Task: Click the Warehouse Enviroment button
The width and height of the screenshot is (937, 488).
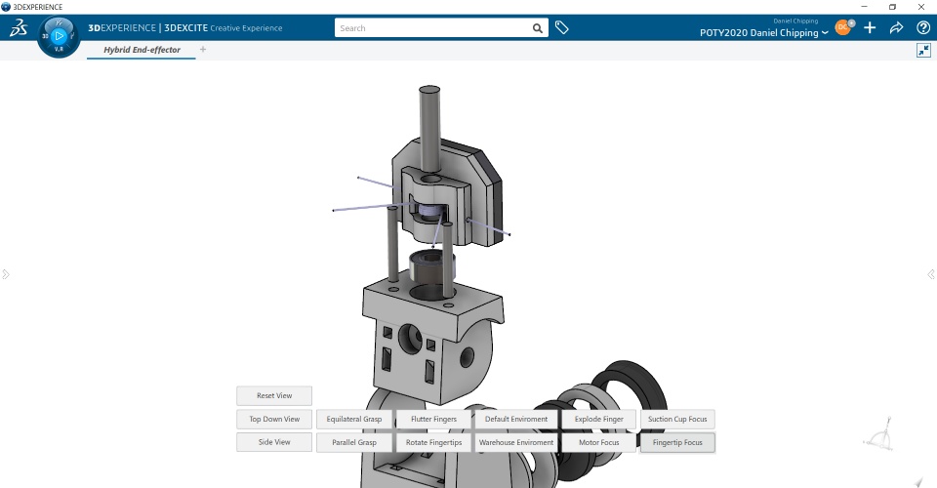Action: click(516, 442)
